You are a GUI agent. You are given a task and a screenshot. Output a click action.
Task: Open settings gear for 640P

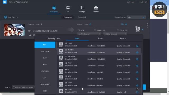pos(137,72)
